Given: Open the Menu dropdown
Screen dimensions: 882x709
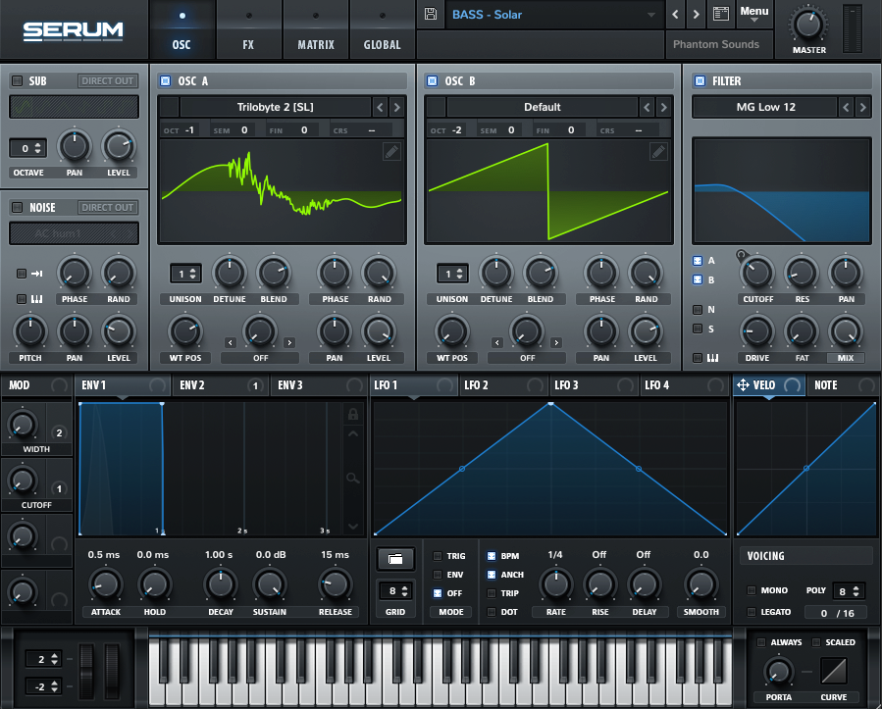Looking at the screenshot, I should tap(753, 15).
